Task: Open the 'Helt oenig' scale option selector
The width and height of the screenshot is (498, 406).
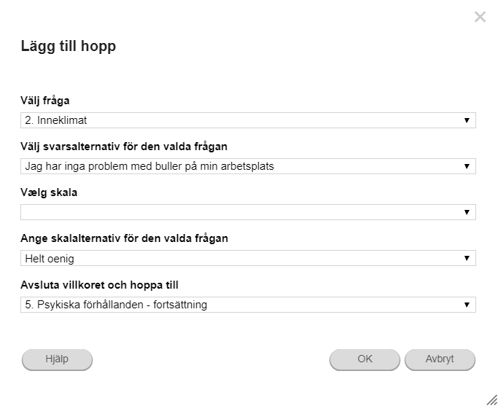Action: (x=248, y=258)
